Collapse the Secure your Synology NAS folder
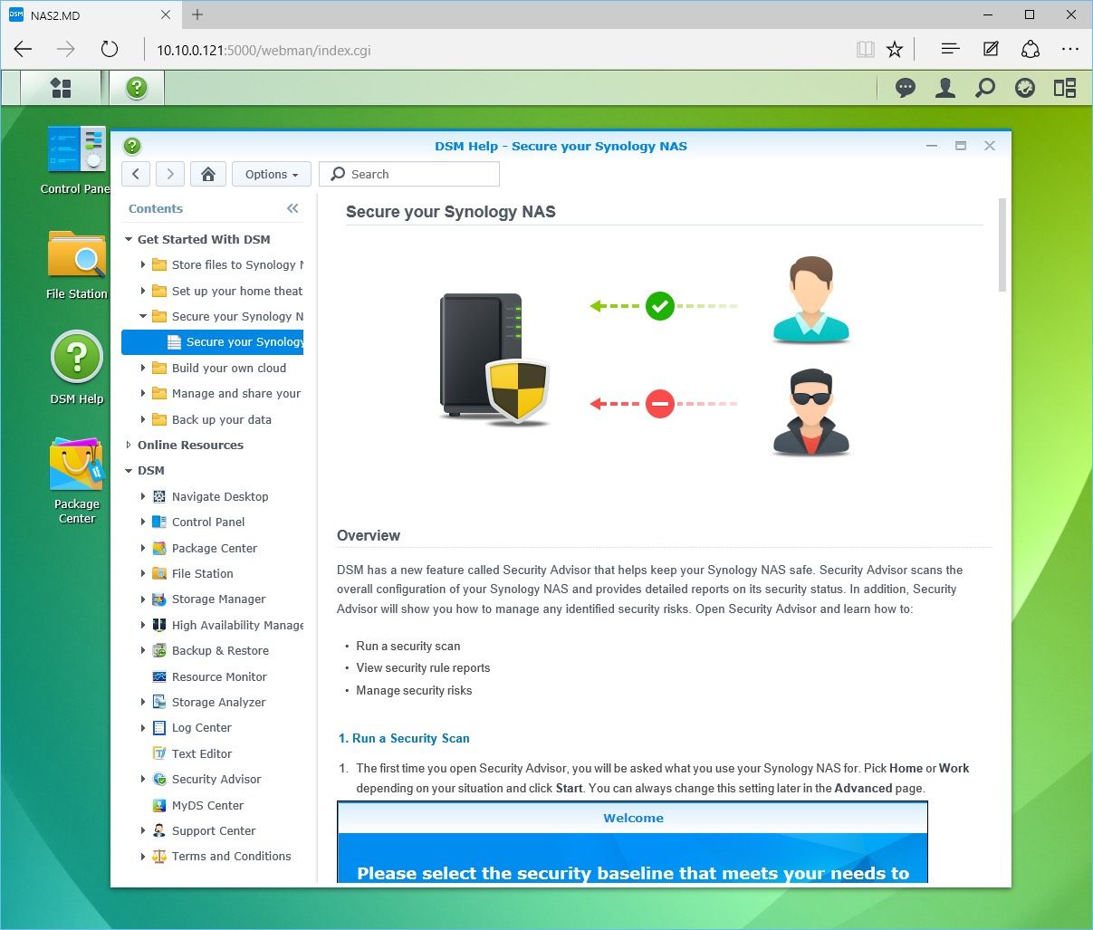1093x930 pixels. pyautogui.click(x=143, y=317)
